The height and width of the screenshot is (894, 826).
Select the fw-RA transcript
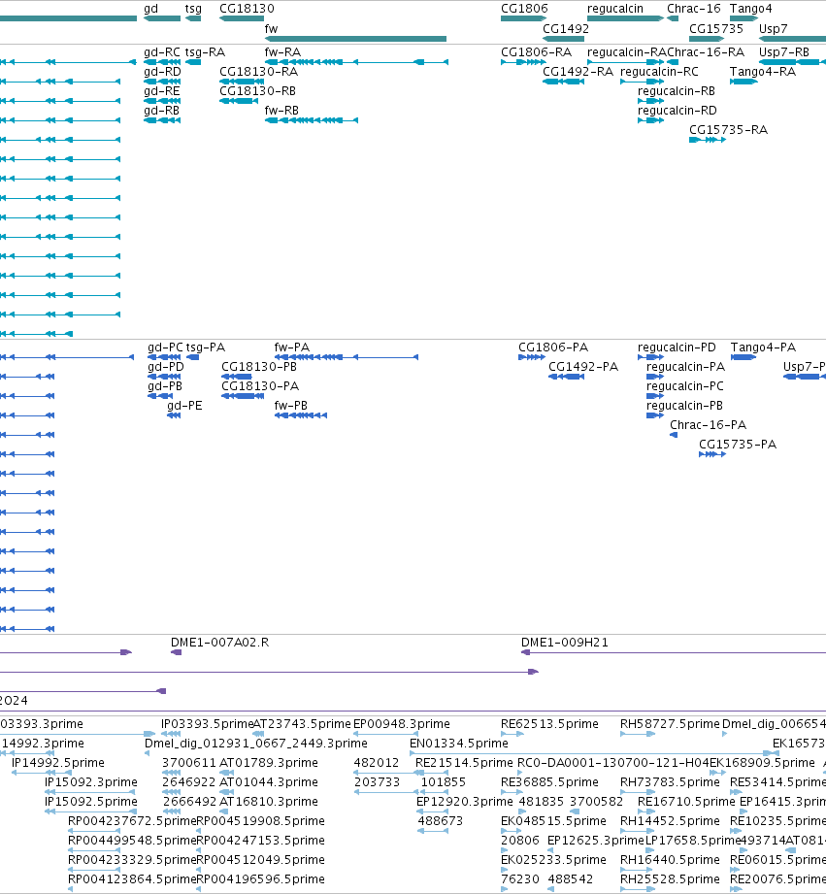(x=356, y=62)
